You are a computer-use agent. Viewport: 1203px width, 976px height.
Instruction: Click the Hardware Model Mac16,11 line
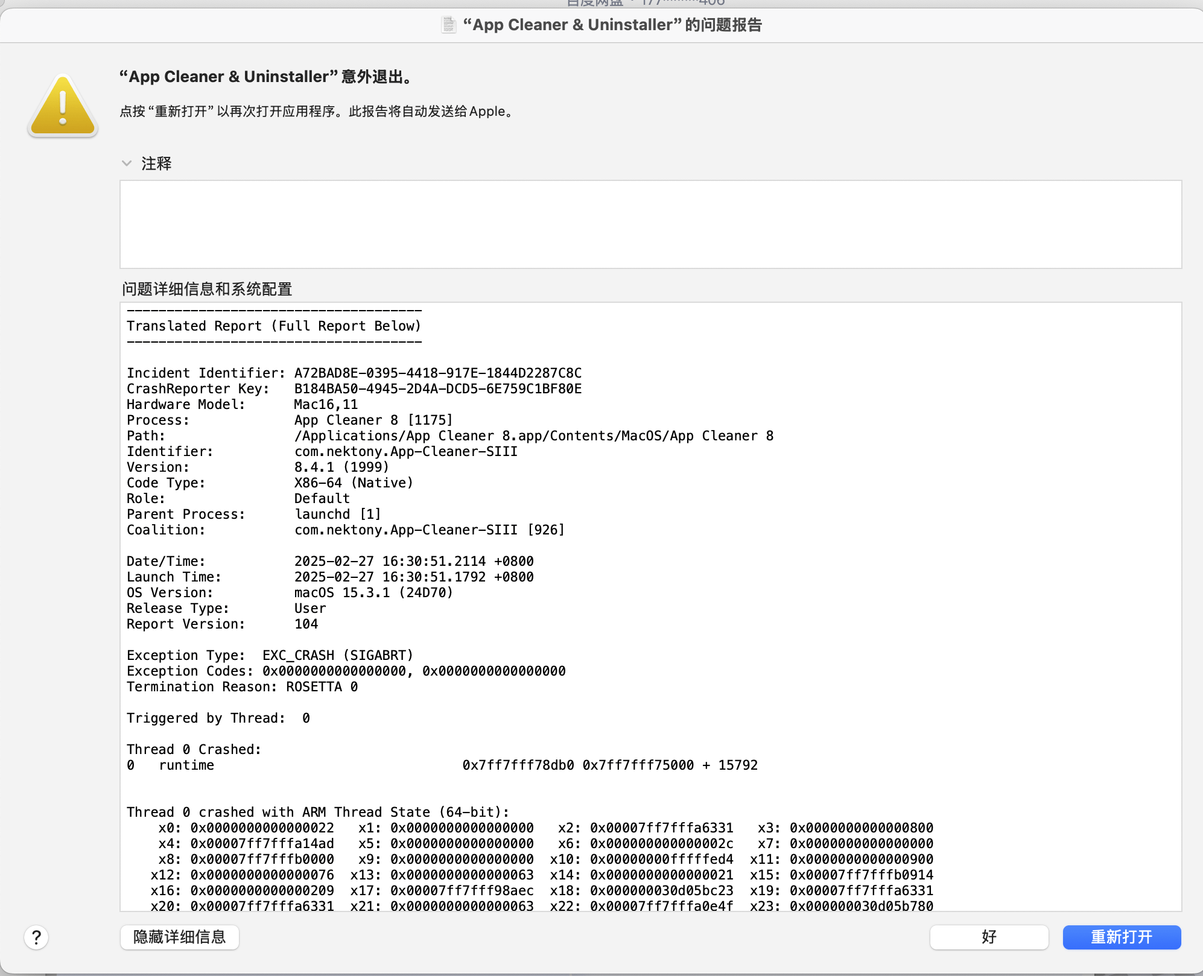click(x=242, y=404)
